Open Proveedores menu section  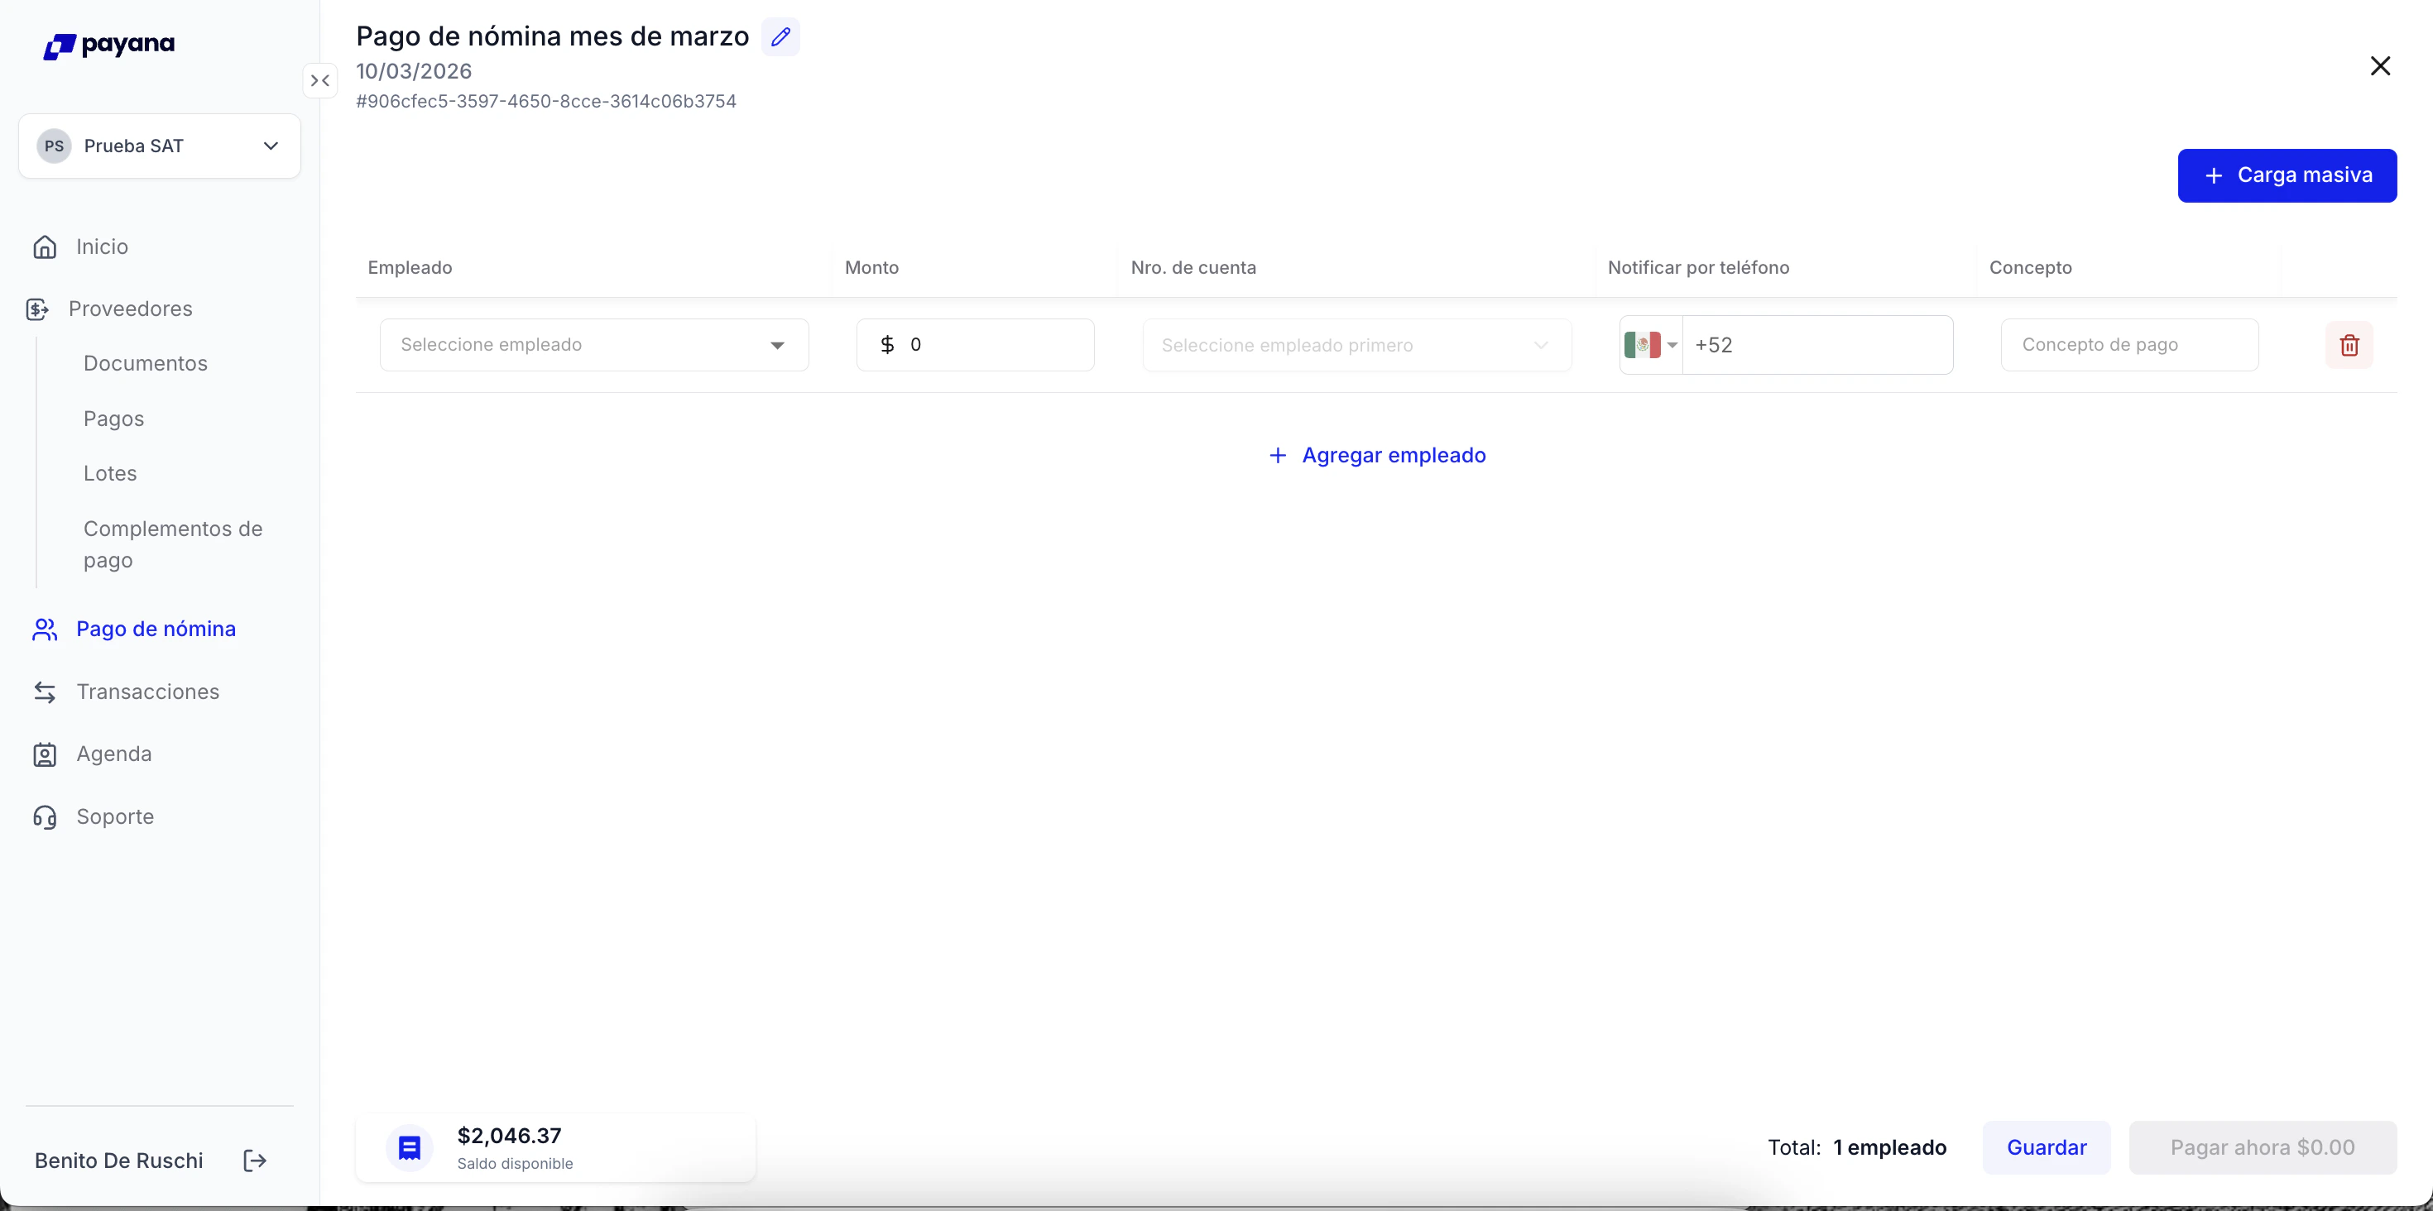[131, 309]
